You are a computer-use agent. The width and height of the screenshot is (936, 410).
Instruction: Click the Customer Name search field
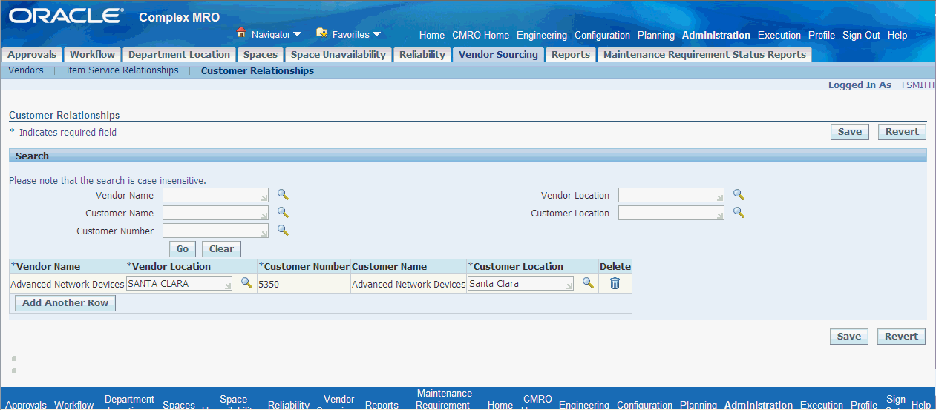tap(216, 213)
